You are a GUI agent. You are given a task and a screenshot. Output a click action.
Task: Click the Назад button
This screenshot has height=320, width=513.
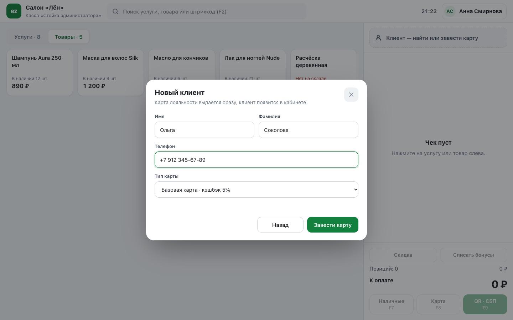(280, 225)
